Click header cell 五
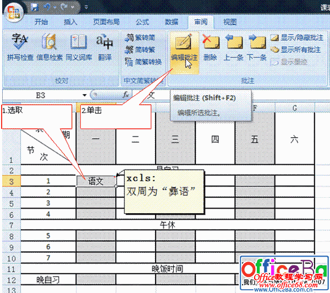330x293 pixels. tap(255, 139)
